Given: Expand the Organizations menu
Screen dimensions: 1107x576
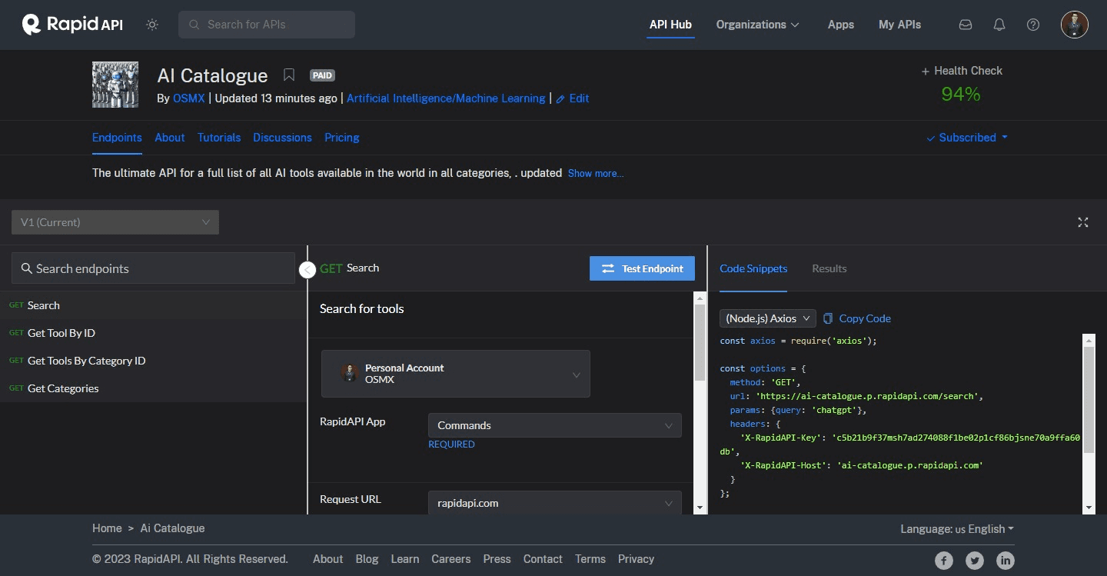Looking at the screenshot, I should click(x=758, y=25).
